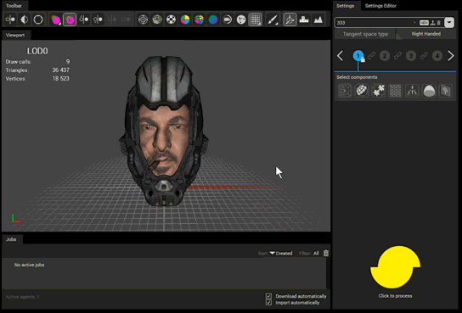Open Tangent space type Right Handed dropdown
Viewport: 462px width, 313px height.
426,34
